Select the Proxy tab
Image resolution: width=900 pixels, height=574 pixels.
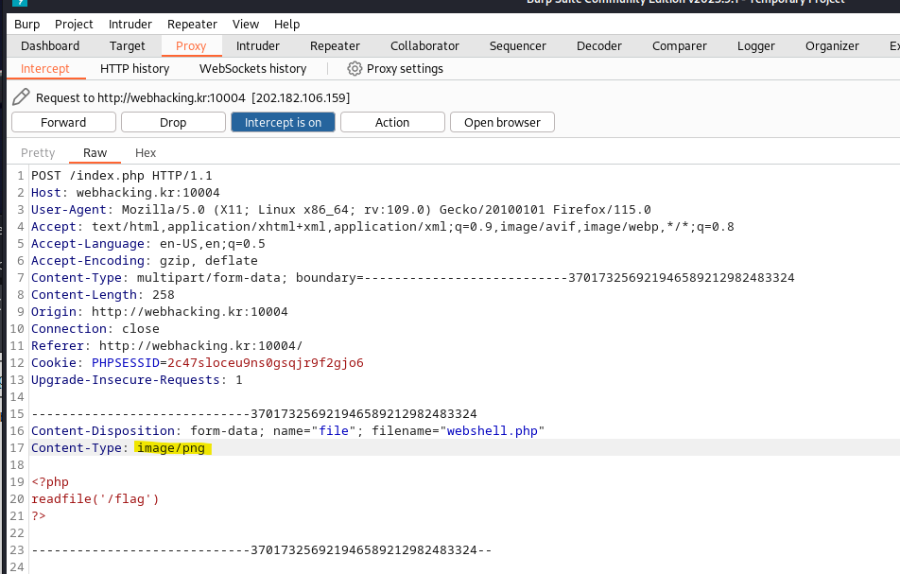click(x=191, y=46)
